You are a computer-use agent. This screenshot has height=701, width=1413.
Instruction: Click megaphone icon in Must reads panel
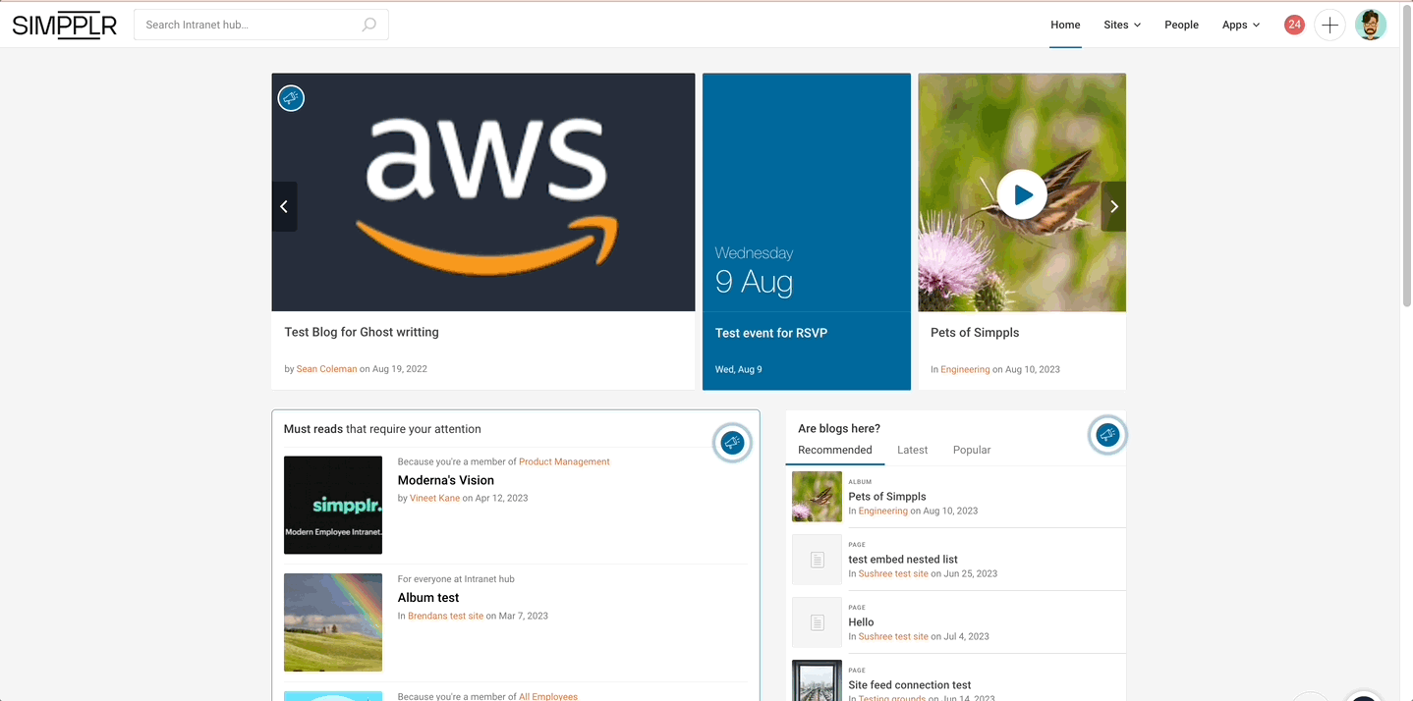732,444
